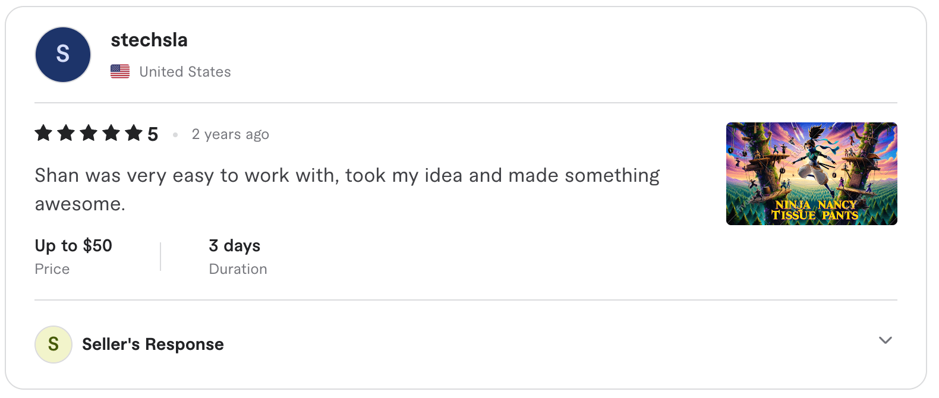Select the fourth rating star
This screenshot has width=939, height=398.
click(x=111, y=134)
